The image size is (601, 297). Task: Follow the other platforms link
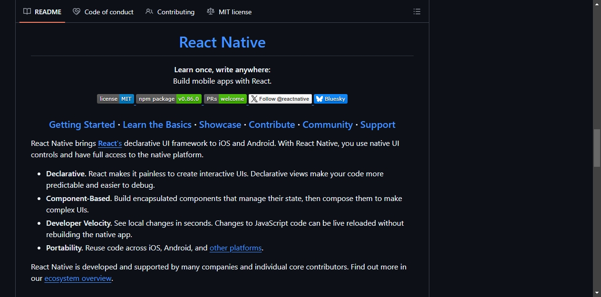tap(236, 248)
